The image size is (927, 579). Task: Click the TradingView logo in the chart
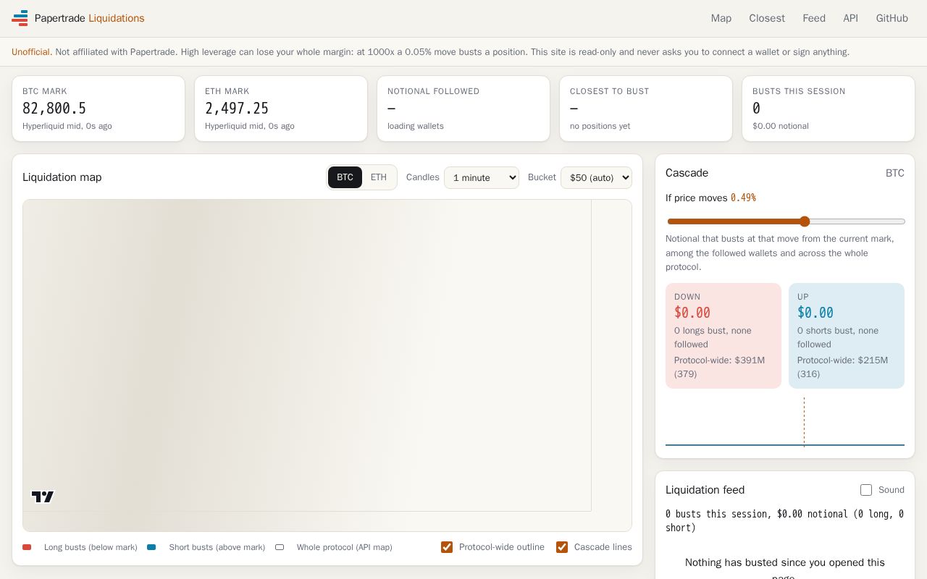(x=43, y=496)
